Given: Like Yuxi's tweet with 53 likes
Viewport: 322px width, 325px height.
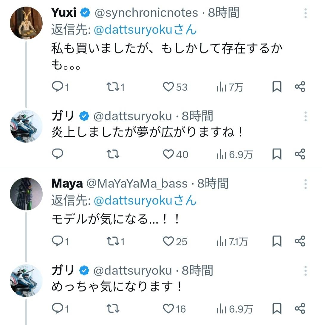Looking at the screenshot, I should point(168,87).
